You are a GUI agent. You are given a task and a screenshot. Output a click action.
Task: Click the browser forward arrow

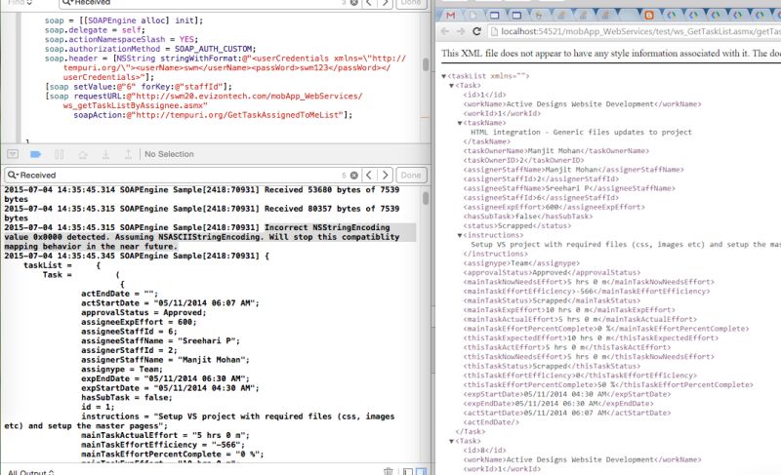click(x=461, y=31)
